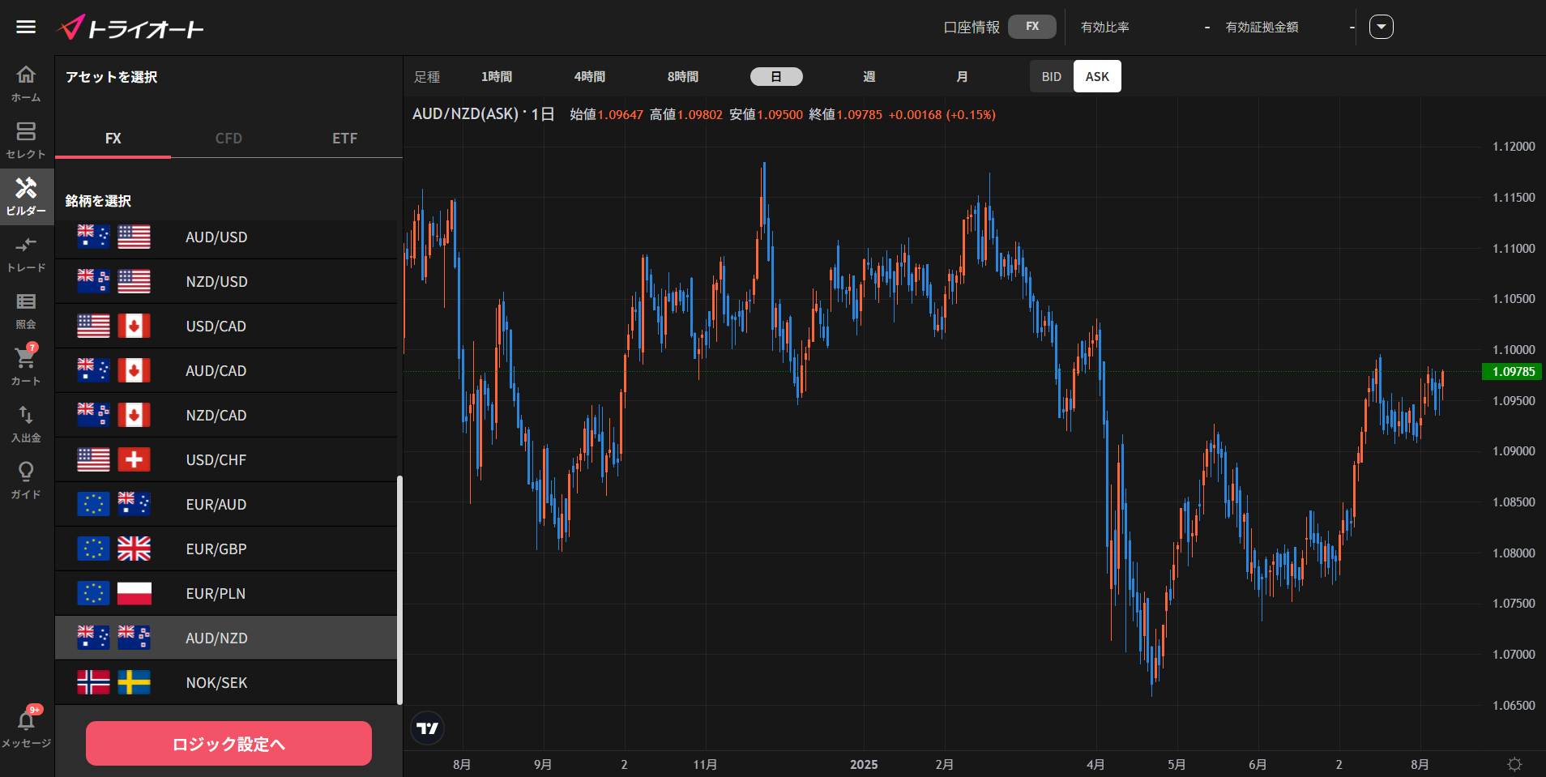Select the ASK price toggle
This screenshot has height=777, width=1546.
coord(1097,76)
